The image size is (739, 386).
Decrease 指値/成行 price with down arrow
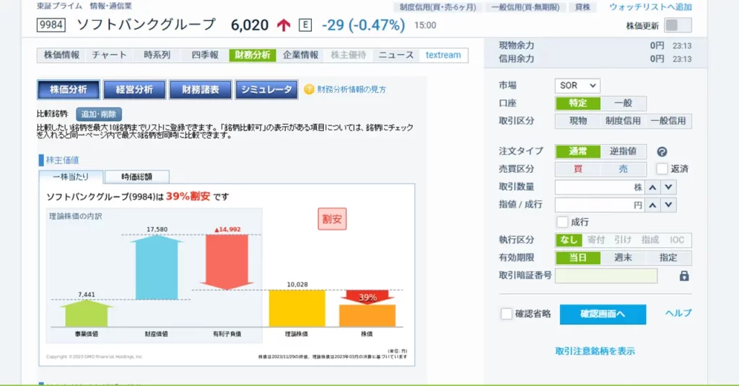click(668, 205)
